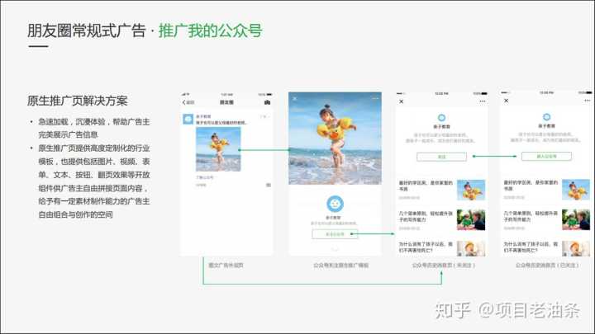Close the unfollowed account page with X

pos(401,101)
